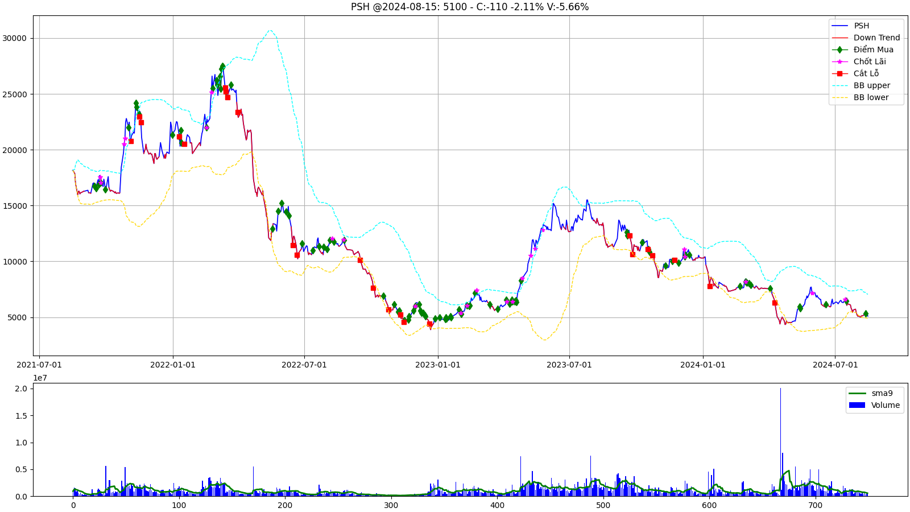Click the 700 volume x-axis label
The height and width of the screenshot is (512, 910).
click(x=816, y=505)
